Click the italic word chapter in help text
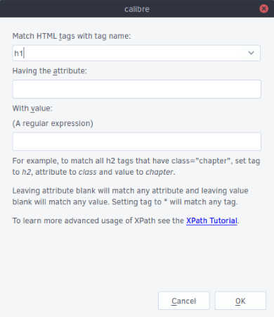The width and height of the screenshot is (274, 317). pyautogui.click(x=159, y=172)
